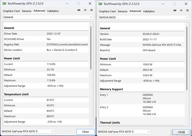Minimize the right GPU-Z window
Viewport: 192px width, 136px height.
coord(163,4)
